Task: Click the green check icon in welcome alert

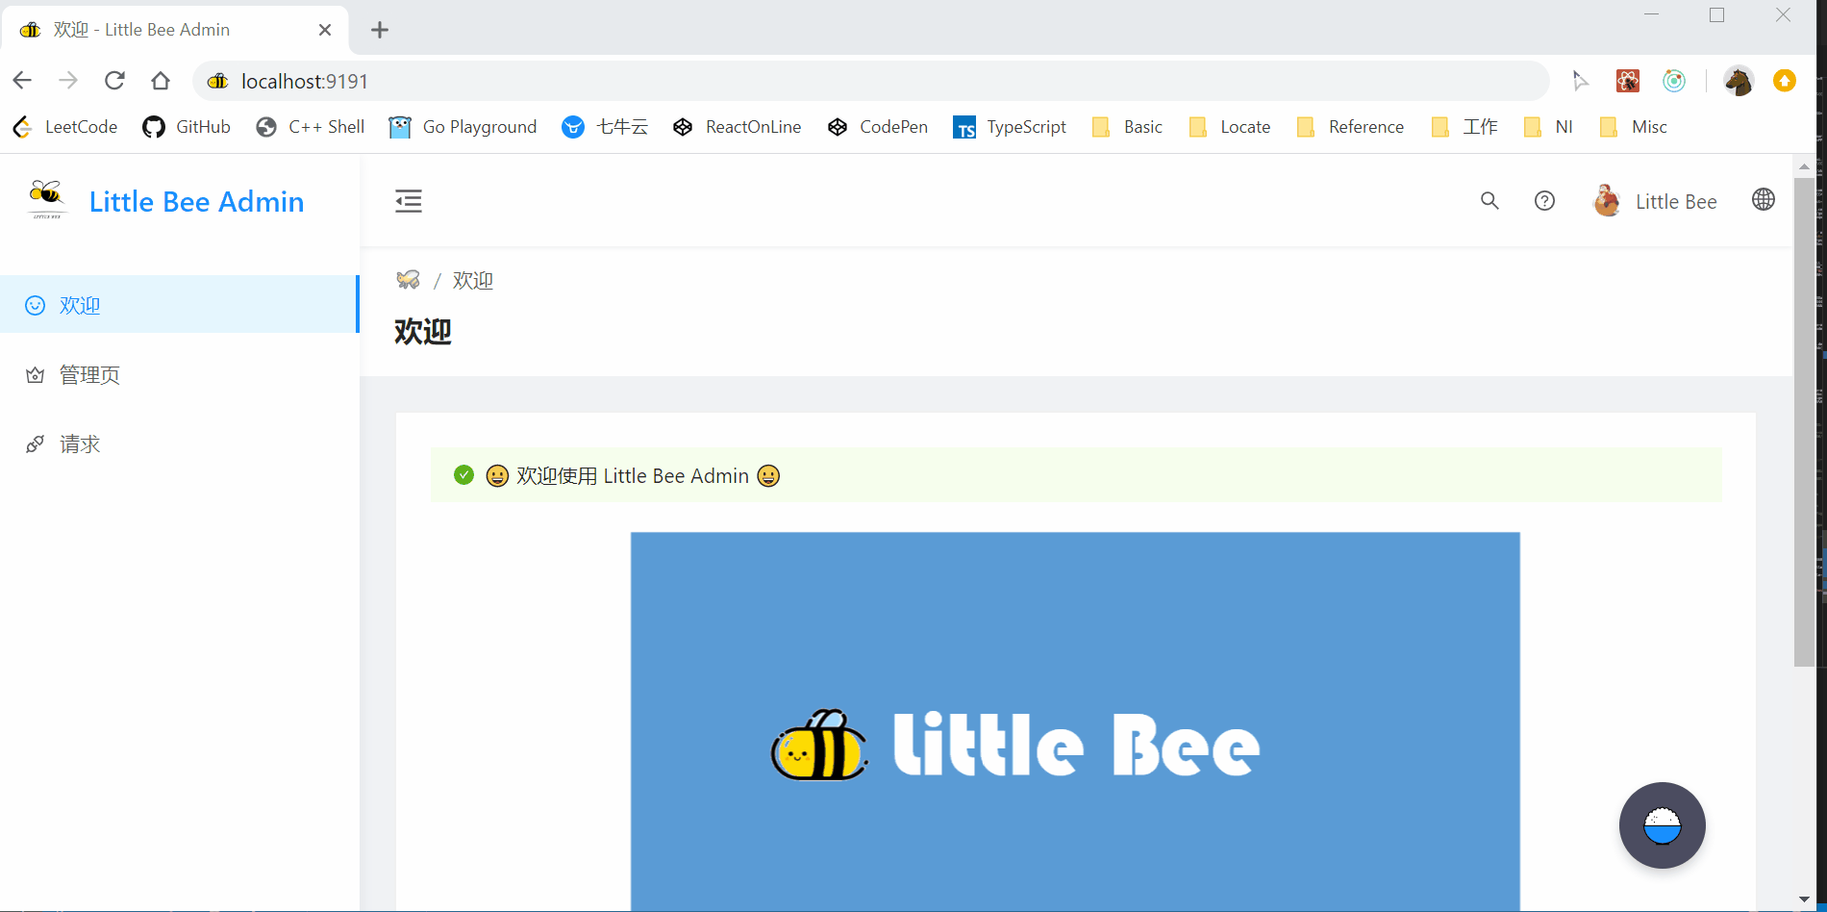Action: tap(463, 475)
